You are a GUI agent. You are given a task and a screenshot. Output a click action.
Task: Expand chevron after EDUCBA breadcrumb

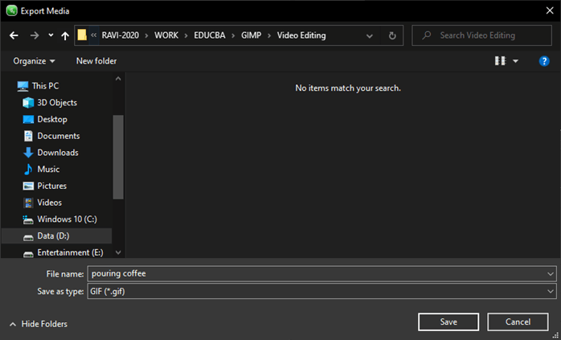pos(233,35)
